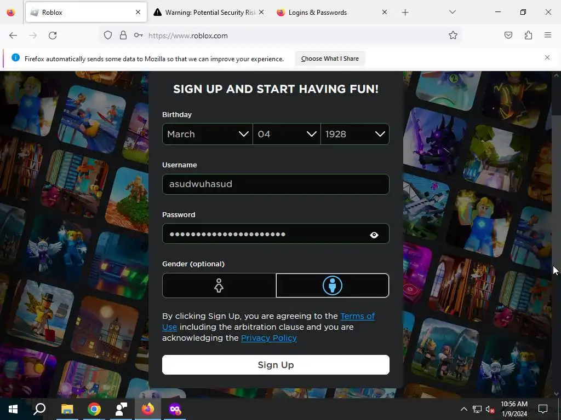Click the key saved-logins icon in address bar
Image resolution: width=561 pixels, height=420 pixels.
139,36
